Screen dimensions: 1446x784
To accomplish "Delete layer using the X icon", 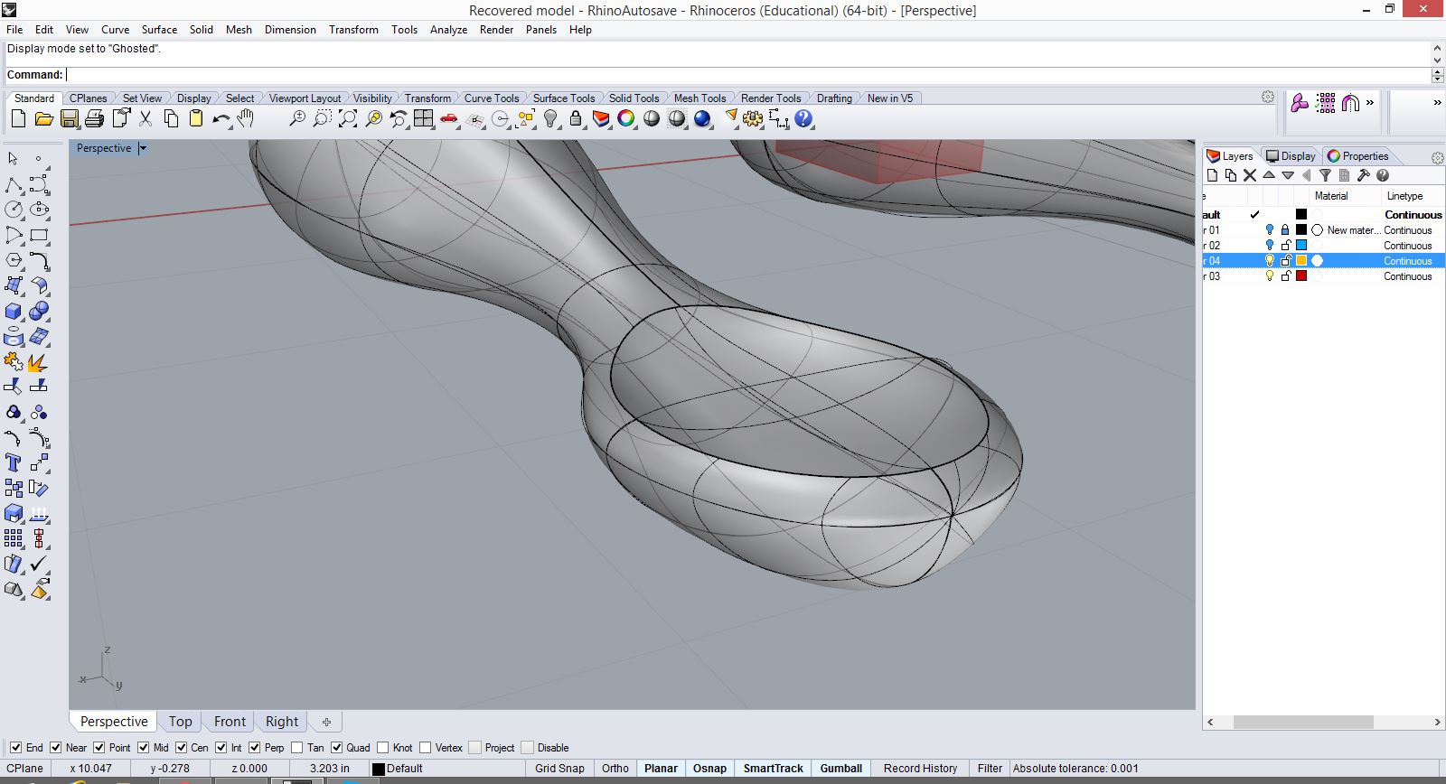I will coord(1250,175).
